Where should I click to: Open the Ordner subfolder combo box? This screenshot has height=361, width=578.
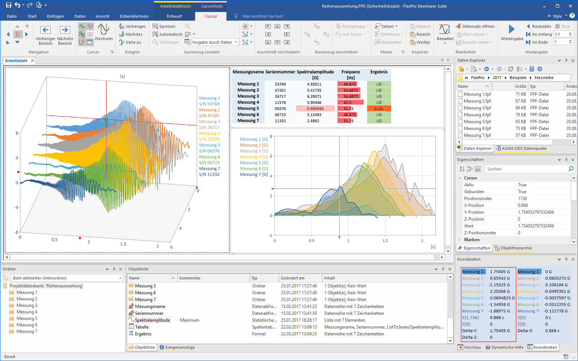(68, 278)
